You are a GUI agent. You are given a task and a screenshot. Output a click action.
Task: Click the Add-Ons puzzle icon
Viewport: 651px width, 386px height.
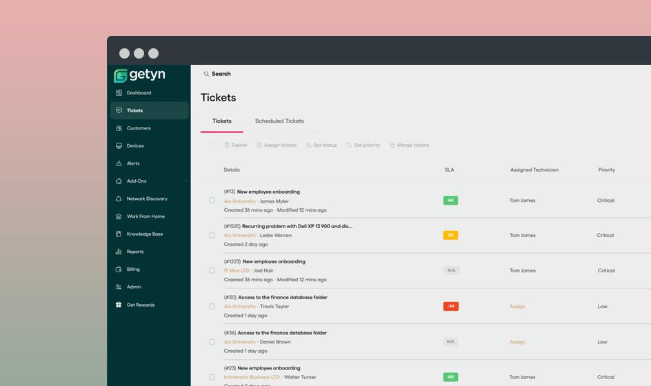(x=119, y=181)
